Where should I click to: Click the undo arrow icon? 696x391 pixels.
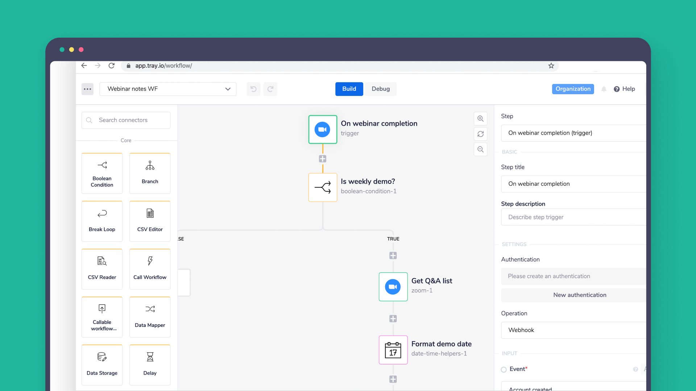point(253,89)
